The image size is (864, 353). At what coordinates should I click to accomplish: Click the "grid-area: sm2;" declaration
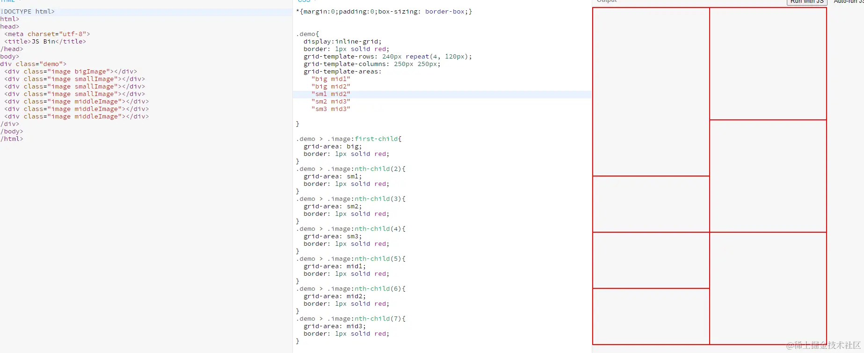[x=333, y=206]
